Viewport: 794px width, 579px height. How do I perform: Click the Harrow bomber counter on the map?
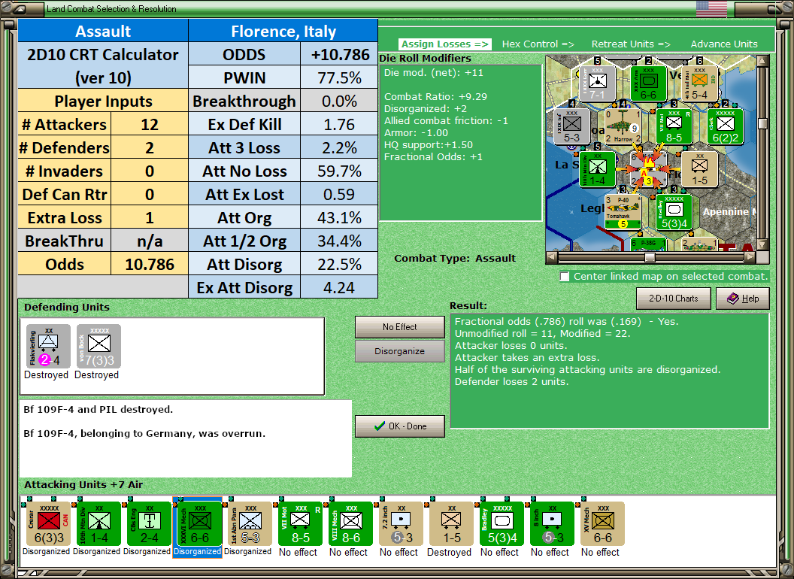623,126
